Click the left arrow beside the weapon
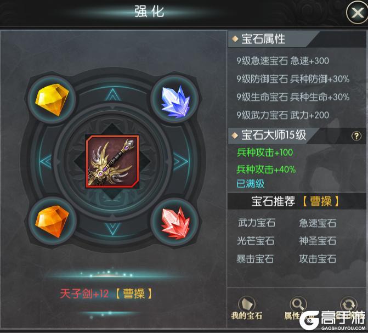 [46, 162]
